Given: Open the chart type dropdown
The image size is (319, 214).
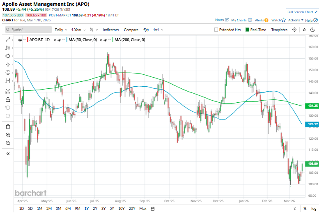Looking at the screenshot, I should tap(94, 30).
